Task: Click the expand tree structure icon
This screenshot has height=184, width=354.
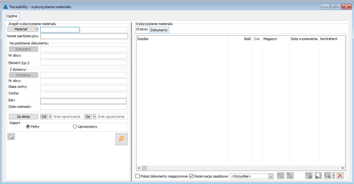Action: tap(290, 176)
